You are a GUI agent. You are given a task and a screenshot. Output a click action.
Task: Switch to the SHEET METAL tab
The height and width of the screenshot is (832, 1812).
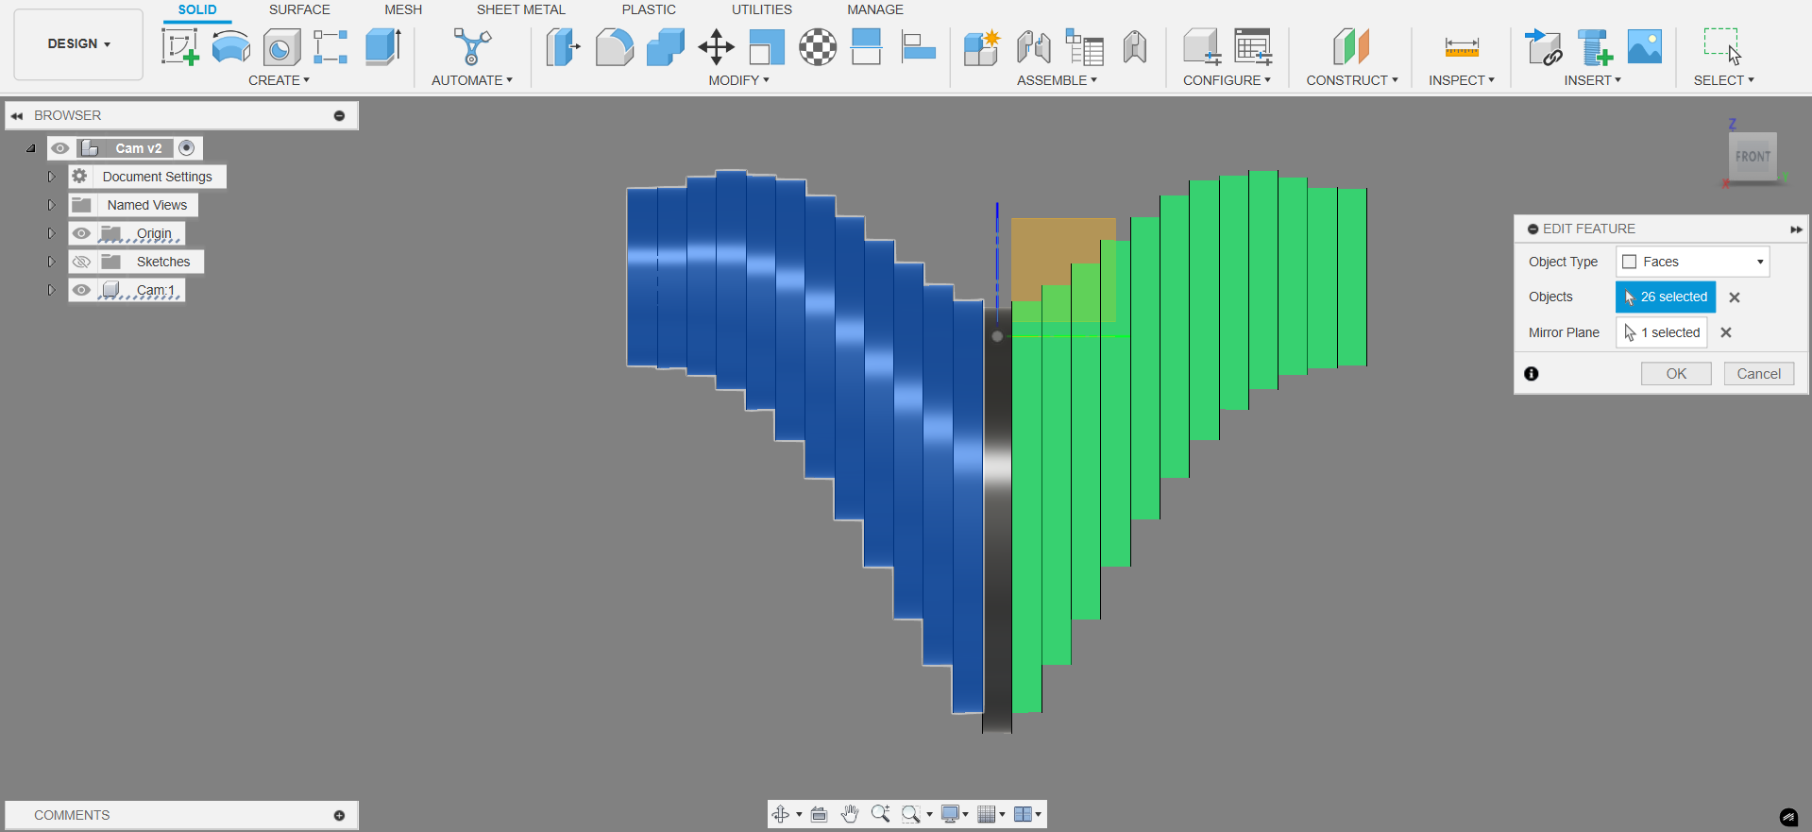520,9
